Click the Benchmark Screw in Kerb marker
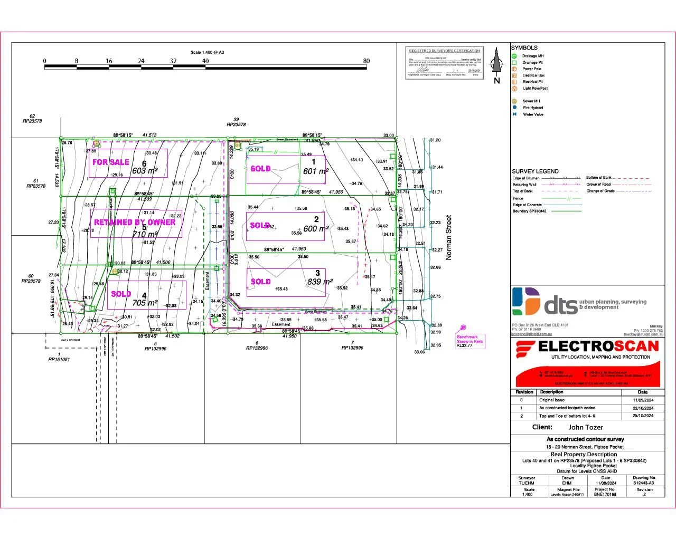This screenshot has height=540, width=676. click(x=464, y=328)
